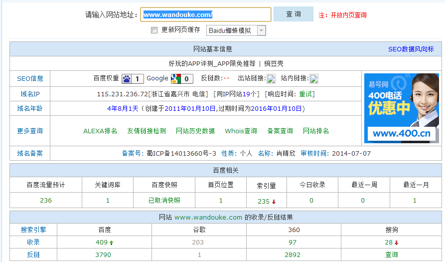
Task: Click the 已取消快照 Baidu snapshot link
Action: pos(164,200)
